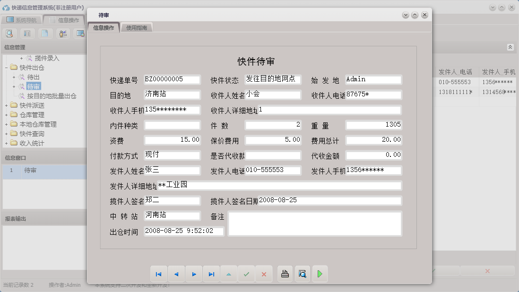Cancel changes with the red X button

[264, 274]
